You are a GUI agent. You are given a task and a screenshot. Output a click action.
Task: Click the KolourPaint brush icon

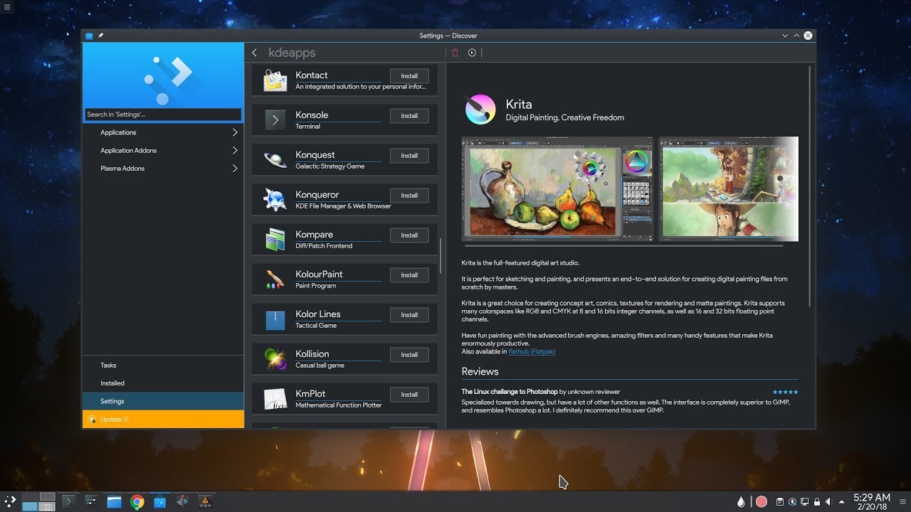[x=275, y=279]
